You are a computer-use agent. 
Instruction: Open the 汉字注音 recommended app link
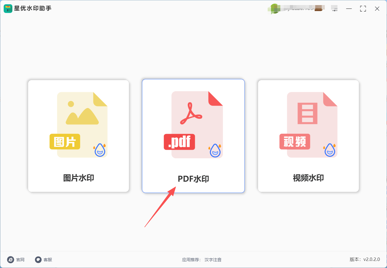click(213, 260)
